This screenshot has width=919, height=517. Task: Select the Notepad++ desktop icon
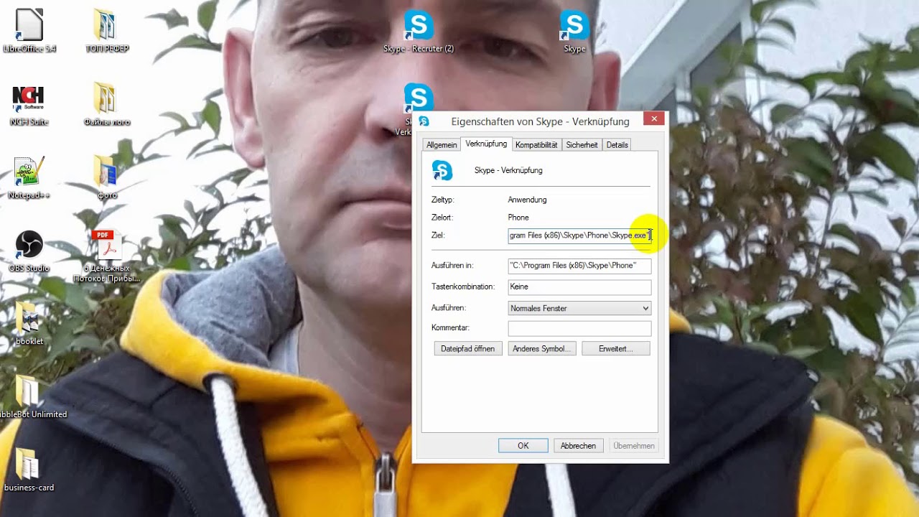29,178
